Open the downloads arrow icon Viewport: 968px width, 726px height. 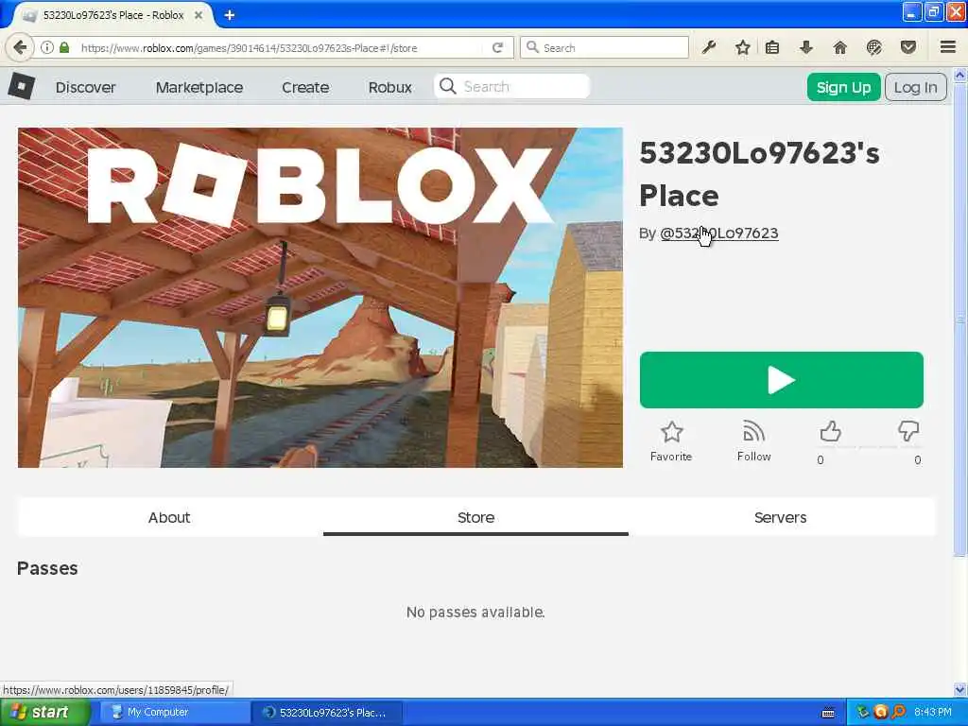click(806, 47)
